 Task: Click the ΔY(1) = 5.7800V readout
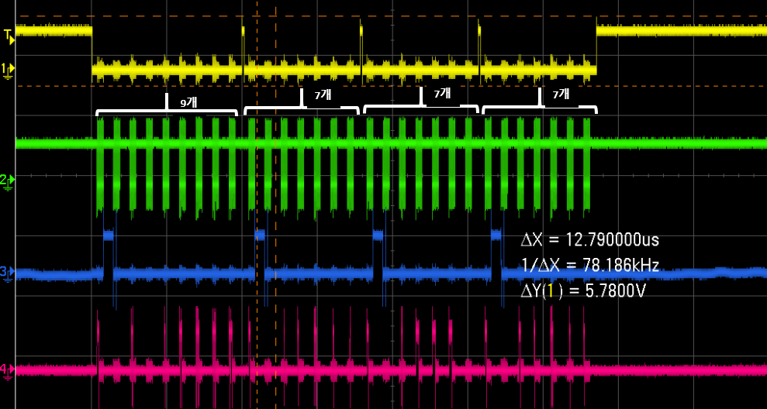(582, 291)
